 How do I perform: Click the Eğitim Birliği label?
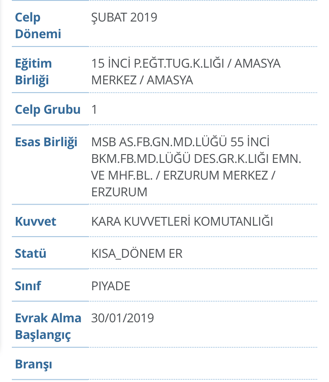click(x=33, y=72)
